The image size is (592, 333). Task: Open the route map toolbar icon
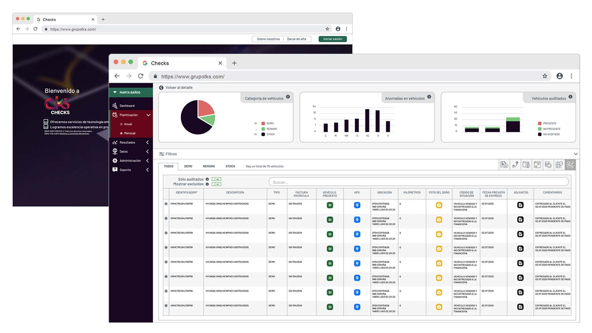515,165
